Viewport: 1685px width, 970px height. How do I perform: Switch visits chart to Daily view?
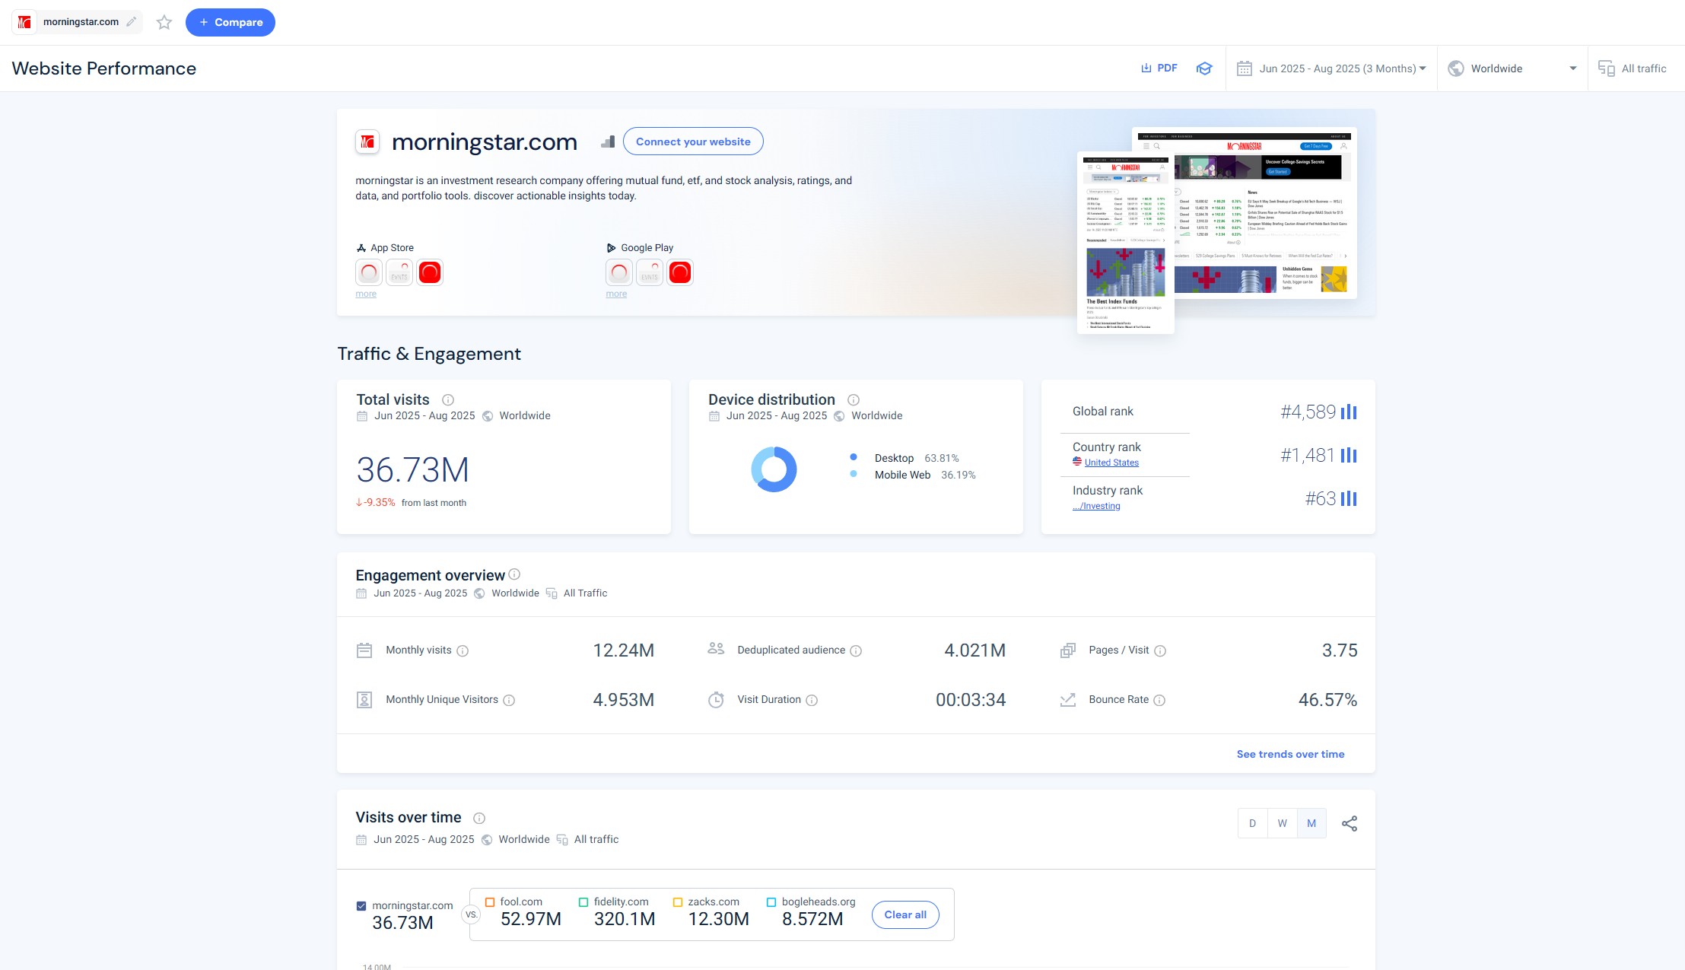pyautogui.click(x=1252, y=822)
